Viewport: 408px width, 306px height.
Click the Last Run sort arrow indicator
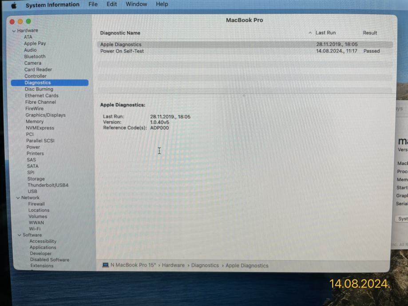tap(310, 33)
